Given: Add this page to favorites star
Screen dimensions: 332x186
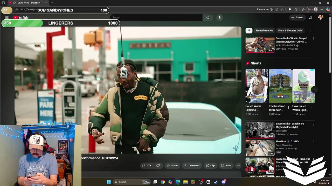Looking at the screenshot, I should tap(282, 9).
